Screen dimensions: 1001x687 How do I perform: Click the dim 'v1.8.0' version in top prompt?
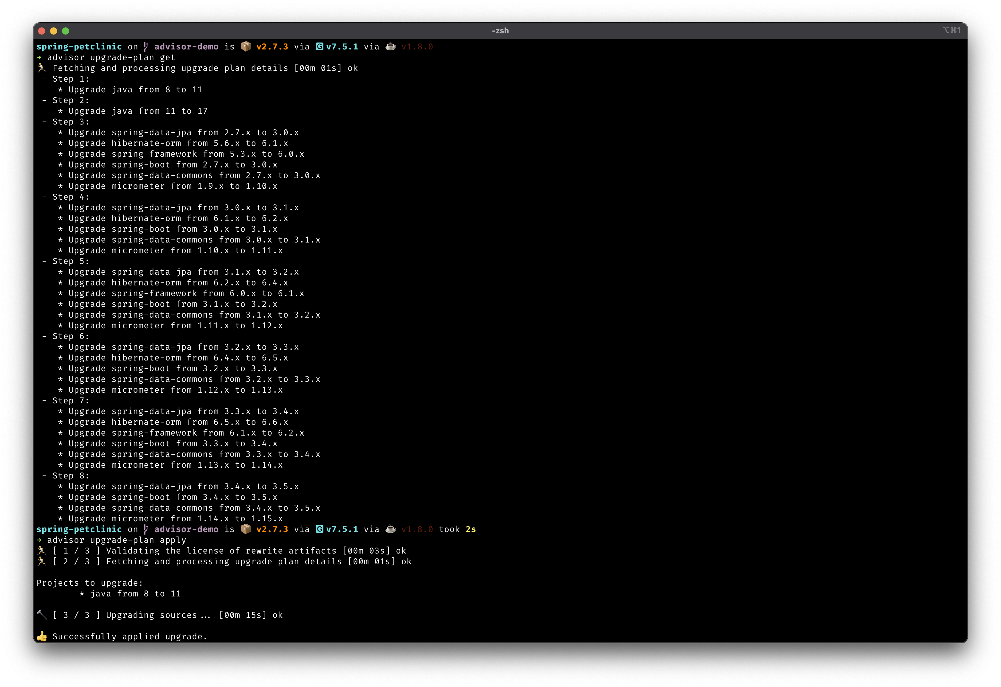(x=417, y=46)
